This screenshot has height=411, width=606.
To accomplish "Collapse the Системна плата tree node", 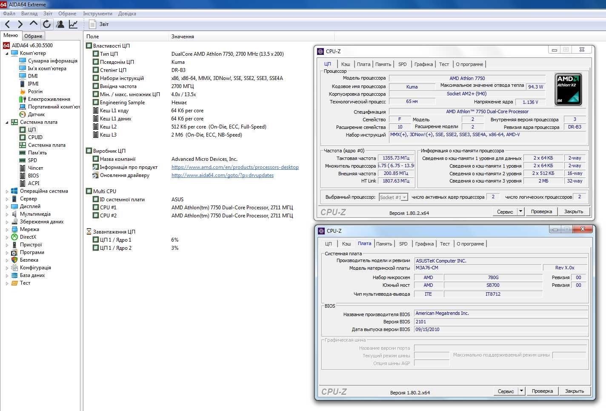I will (7, 123).
